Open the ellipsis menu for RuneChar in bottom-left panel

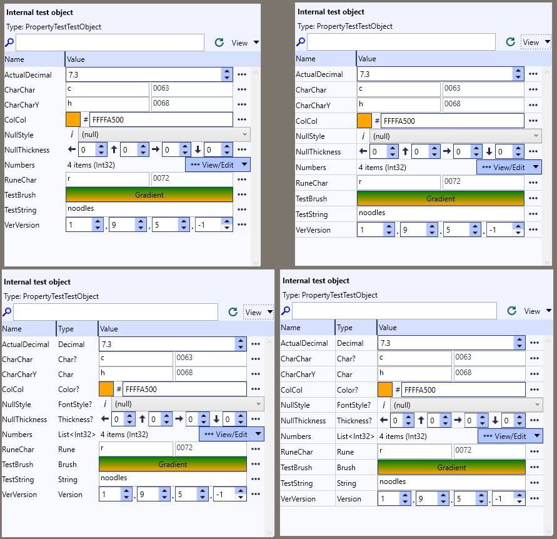(x=256, y=449)
